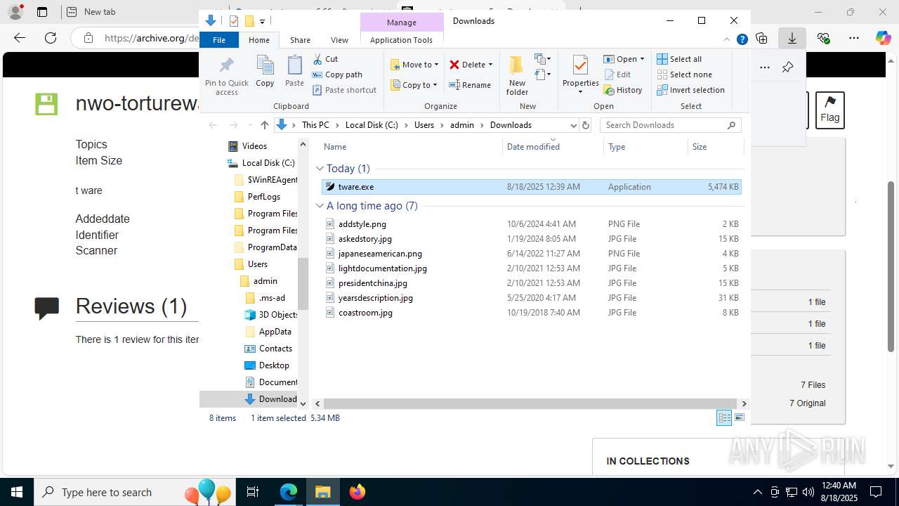Image resolution: width=899 pixels, height=506 pixels.
Task: Open the File menu tab
Action: tap(219, 40)
